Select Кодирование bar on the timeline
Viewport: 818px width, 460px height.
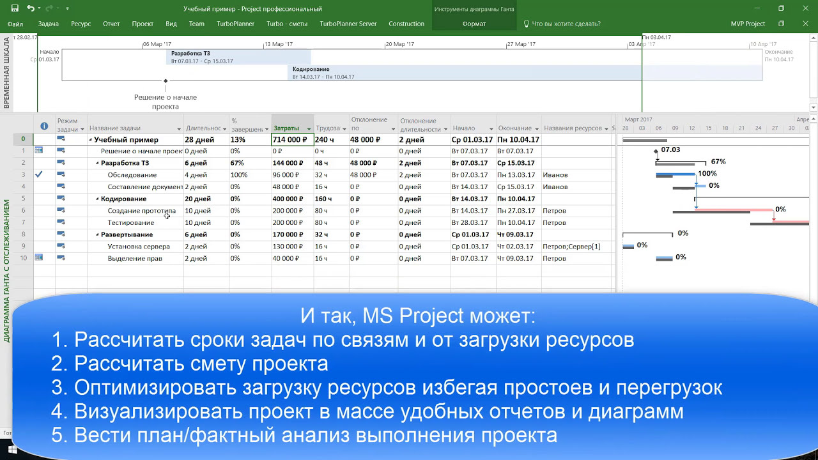click(525, 73)
